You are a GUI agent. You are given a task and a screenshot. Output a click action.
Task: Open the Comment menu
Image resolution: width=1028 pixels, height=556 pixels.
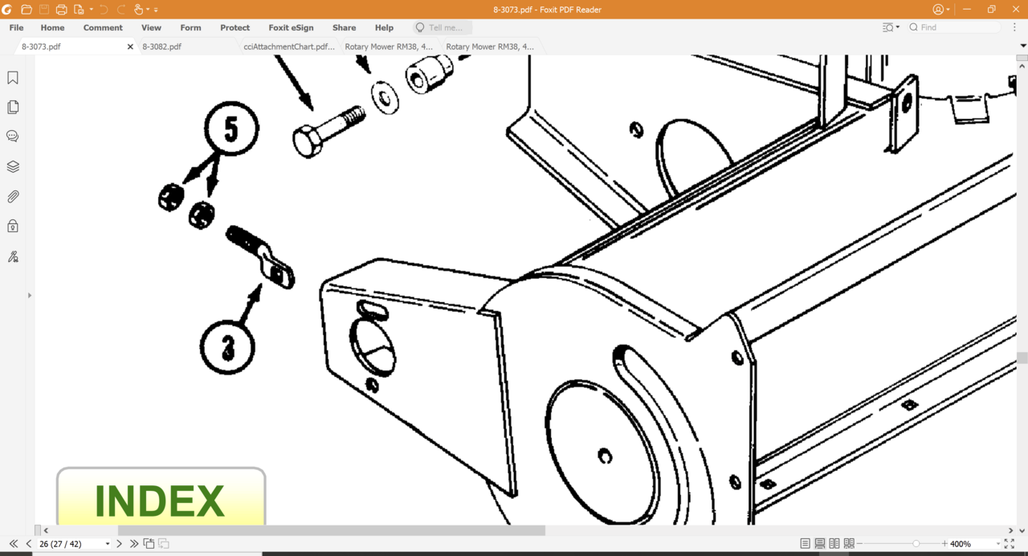click(x=103, y=27)
